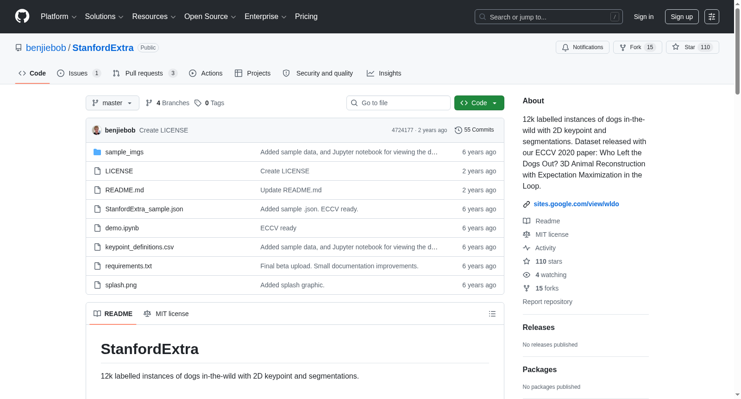741x399 pixels.
Task: Click the tag icon next to 0 Tags
Action: pyautogui.click(x=198, y=103)
